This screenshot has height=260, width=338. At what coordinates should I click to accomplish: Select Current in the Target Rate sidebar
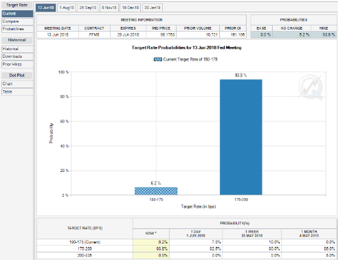pos(17,14)
